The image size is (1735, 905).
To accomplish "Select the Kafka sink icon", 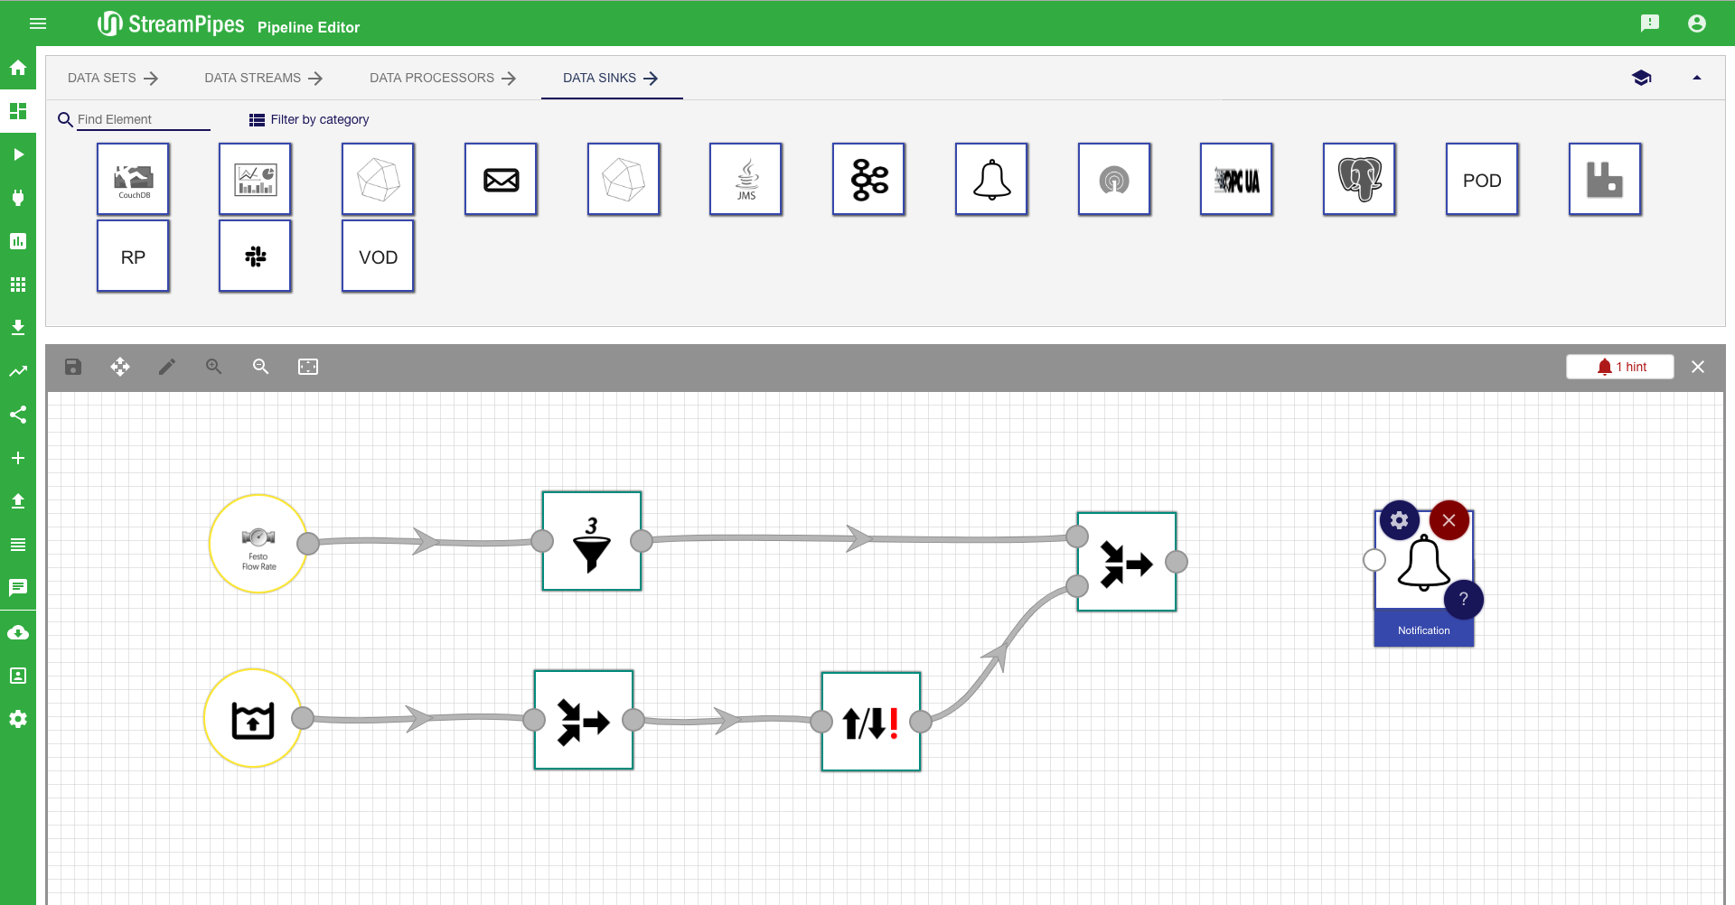I will pyautogui.click(x=868, y=179).
